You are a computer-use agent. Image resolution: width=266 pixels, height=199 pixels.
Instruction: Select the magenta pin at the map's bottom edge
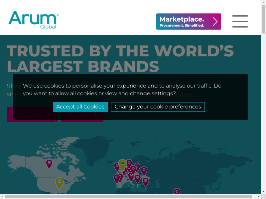pos(177,192)
